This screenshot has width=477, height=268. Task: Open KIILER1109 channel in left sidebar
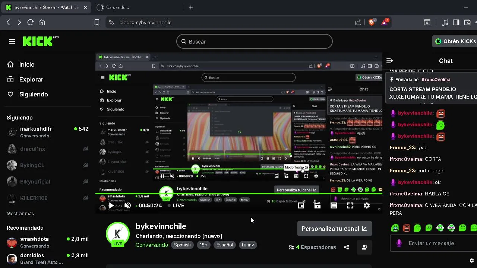48,198
